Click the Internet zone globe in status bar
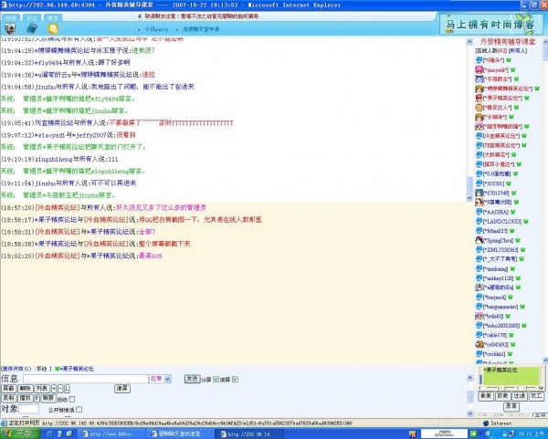 484,423
